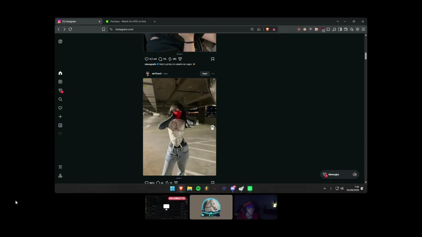Screen dimensions: 422x237
Task: Open Leo AI sparkle icon
Action: click(x=351, y=29)
